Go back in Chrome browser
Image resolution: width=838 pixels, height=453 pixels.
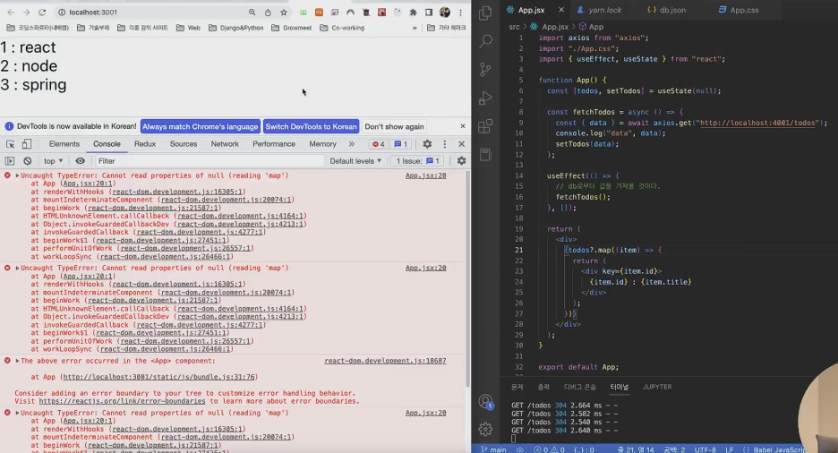click(12, 12)
